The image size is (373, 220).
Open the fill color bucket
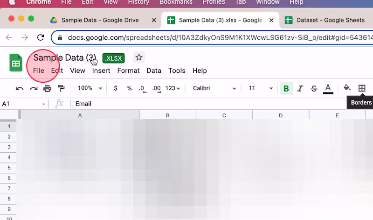point(347,88)
